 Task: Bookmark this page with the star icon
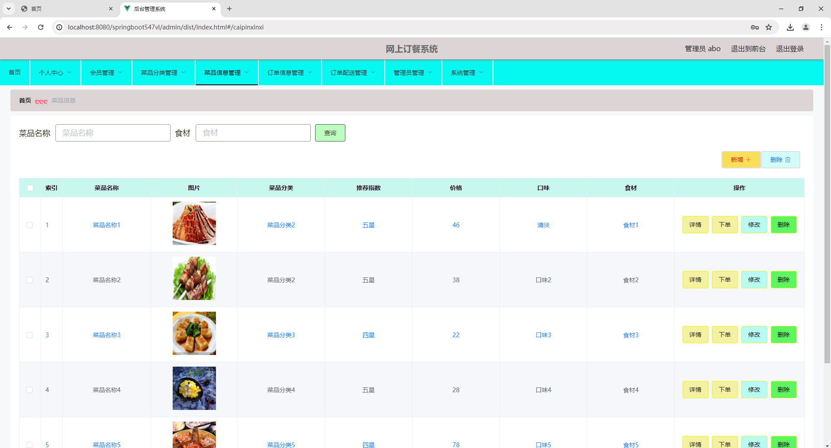(769, 27)
